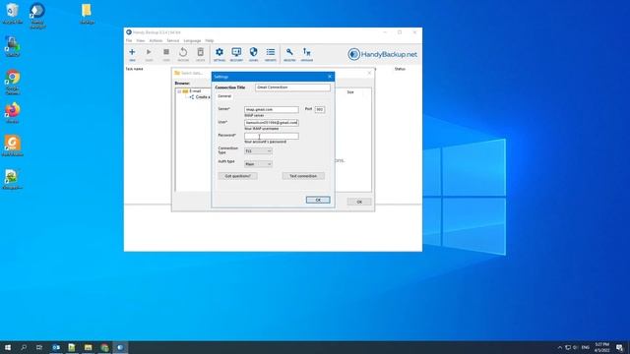Click the Port input field
The image size is (630, 354).
[x=320, y=109]
